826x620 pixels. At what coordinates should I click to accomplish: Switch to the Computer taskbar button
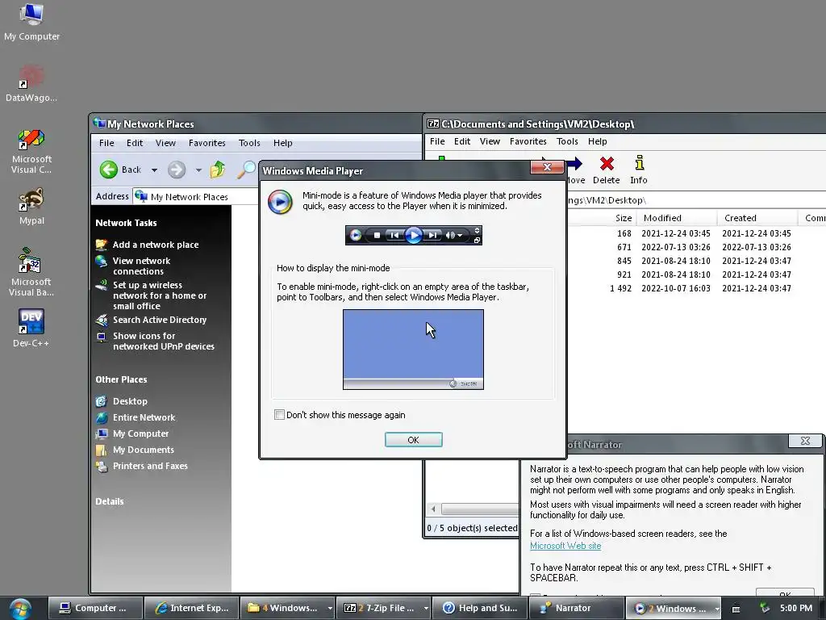(x=95, y=608)
